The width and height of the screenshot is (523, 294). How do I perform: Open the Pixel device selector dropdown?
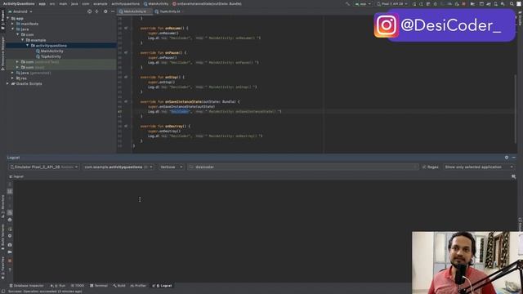[392, 4]
